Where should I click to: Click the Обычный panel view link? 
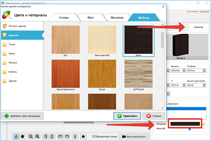(204, 11)
